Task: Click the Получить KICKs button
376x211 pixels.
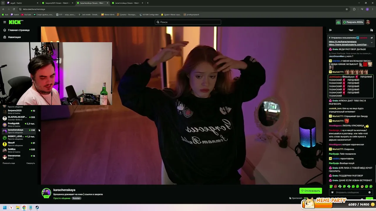Action: pyautogui.click(x=353, y=22)
